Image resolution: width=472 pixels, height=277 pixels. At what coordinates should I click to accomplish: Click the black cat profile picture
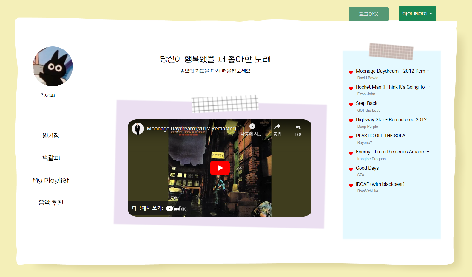(53, 66)
